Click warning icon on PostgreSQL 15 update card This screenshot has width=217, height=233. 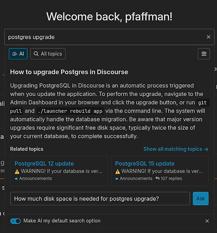(x=118, y=171)
